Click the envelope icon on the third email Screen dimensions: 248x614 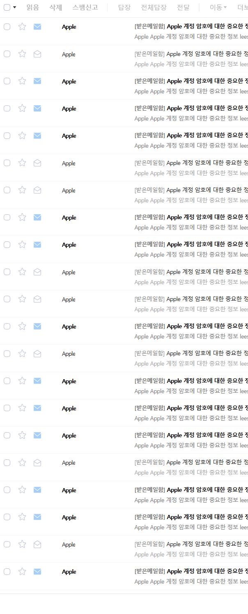coord(37,81)
